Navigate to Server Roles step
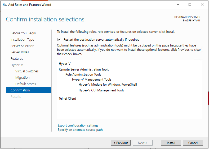Image resolution: width=209 pixels, height=149 pixels. (x=20, y=52)
